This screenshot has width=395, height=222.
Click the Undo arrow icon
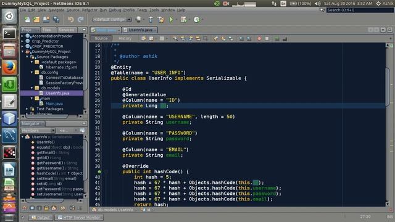[x=71, y=19]
